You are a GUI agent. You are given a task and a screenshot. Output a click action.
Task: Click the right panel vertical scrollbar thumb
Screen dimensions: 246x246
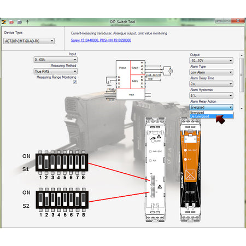(242, 75)
